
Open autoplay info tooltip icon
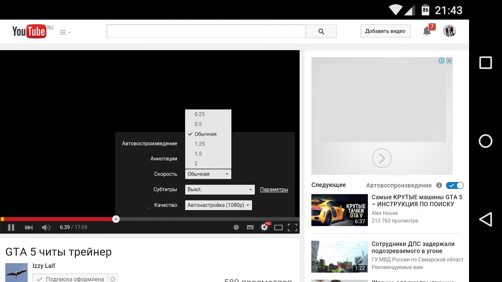click(x=439, y=185)
